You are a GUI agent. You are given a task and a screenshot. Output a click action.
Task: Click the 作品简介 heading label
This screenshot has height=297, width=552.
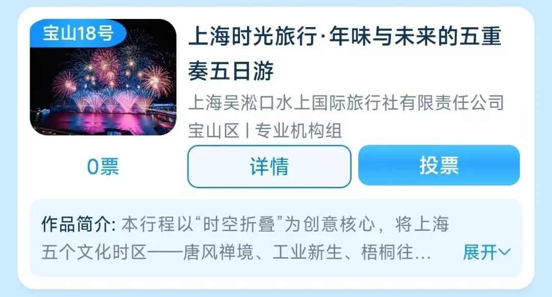point(78,224)
